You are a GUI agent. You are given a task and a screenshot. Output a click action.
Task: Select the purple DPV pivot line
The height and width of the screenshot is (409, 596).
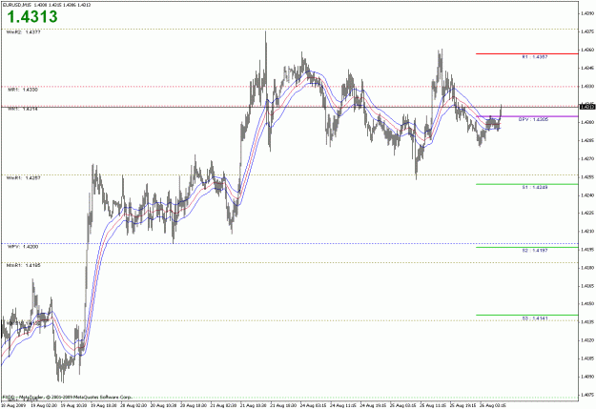click(x=527, y=116)
